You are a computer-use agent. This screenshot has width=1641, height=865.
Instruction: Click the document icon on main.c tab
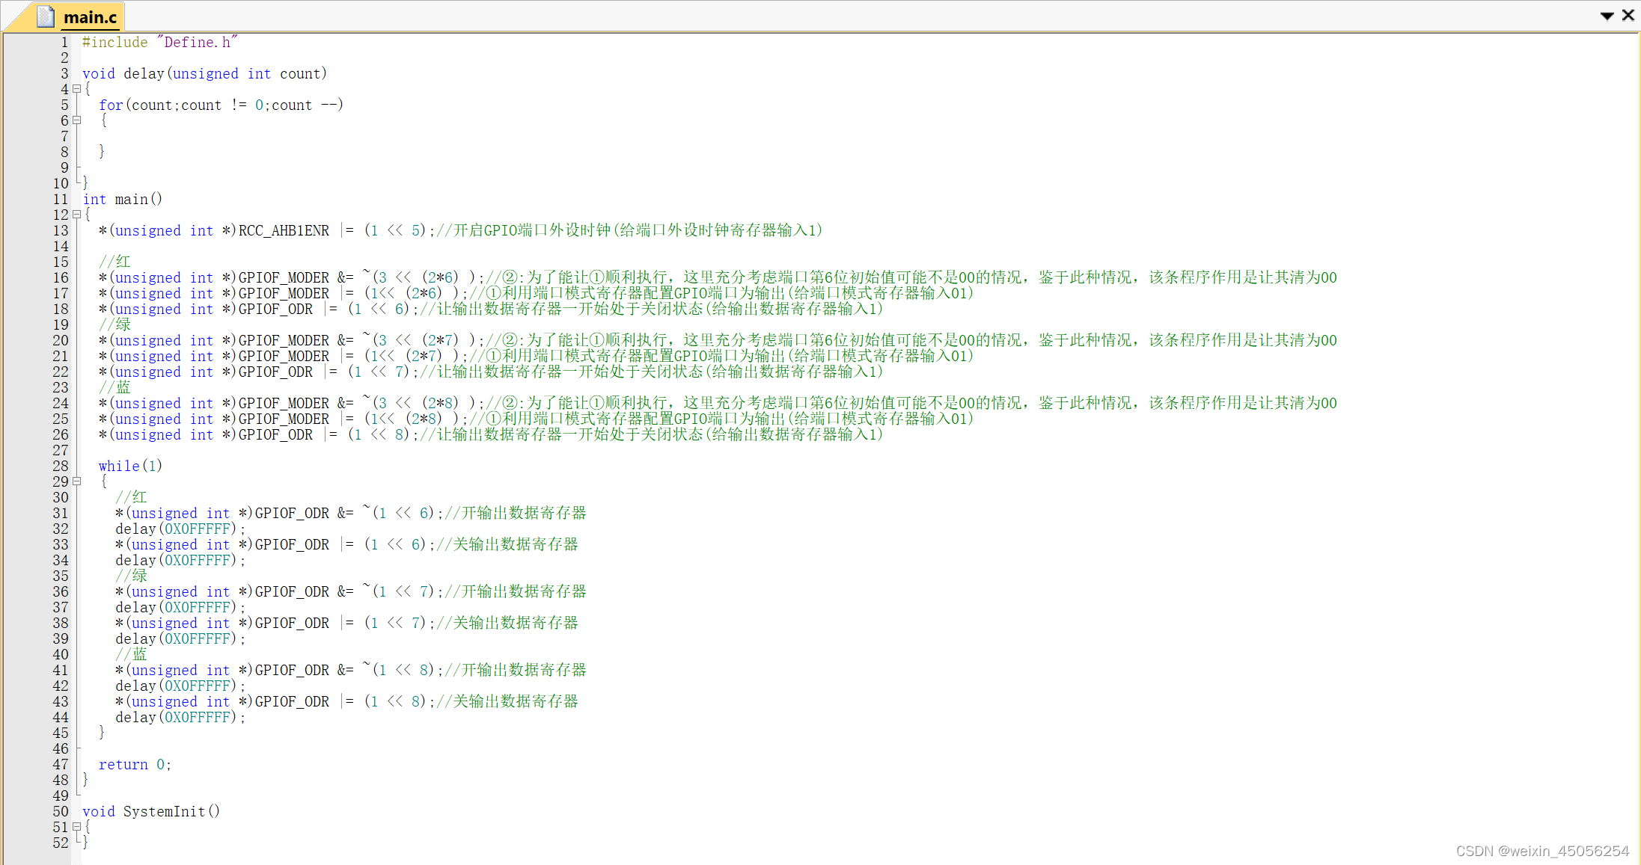46,16
